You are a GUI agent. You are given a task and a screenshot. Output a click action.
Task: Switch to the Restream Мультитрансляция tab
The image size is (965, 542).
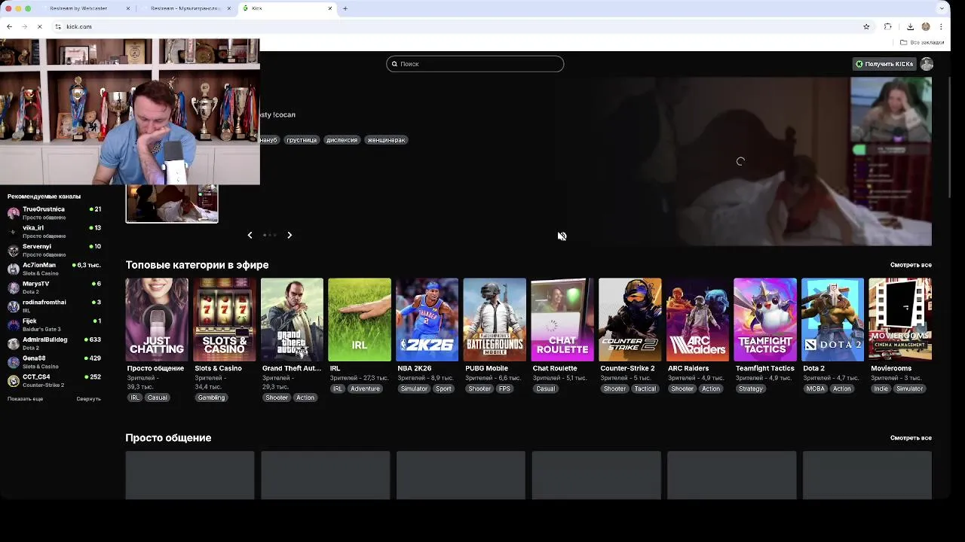185,8
